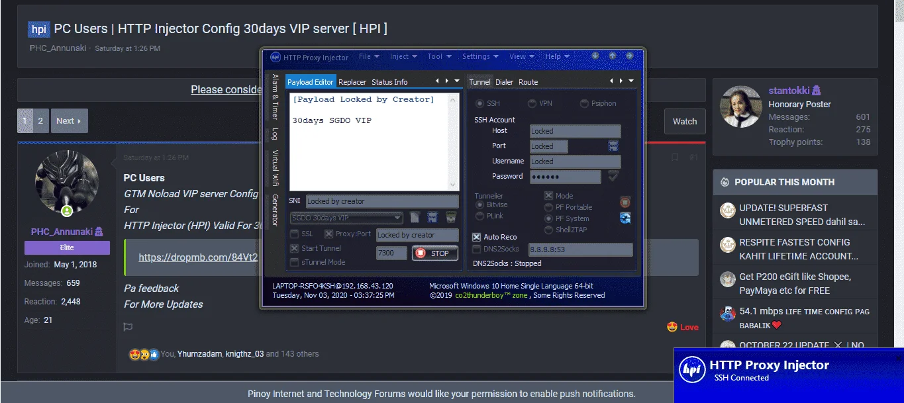This screenshot has width=904, height=403.
Task: Click the save config icon beside the config dropdown
Action: (433, 218)
